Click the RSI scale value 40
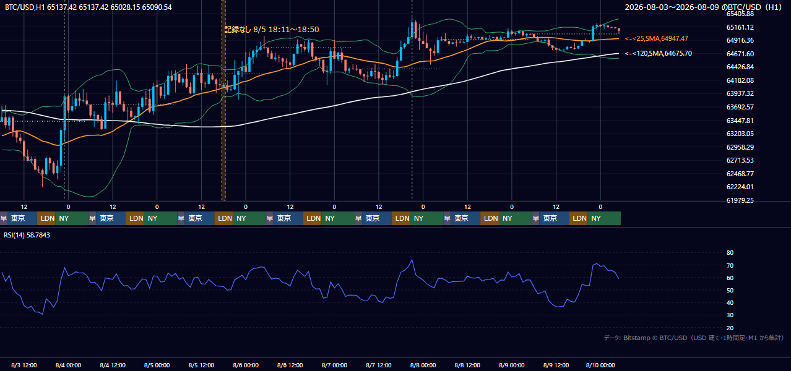The width and height of the screenshot is (791, 371). click(x=730, y=302)
